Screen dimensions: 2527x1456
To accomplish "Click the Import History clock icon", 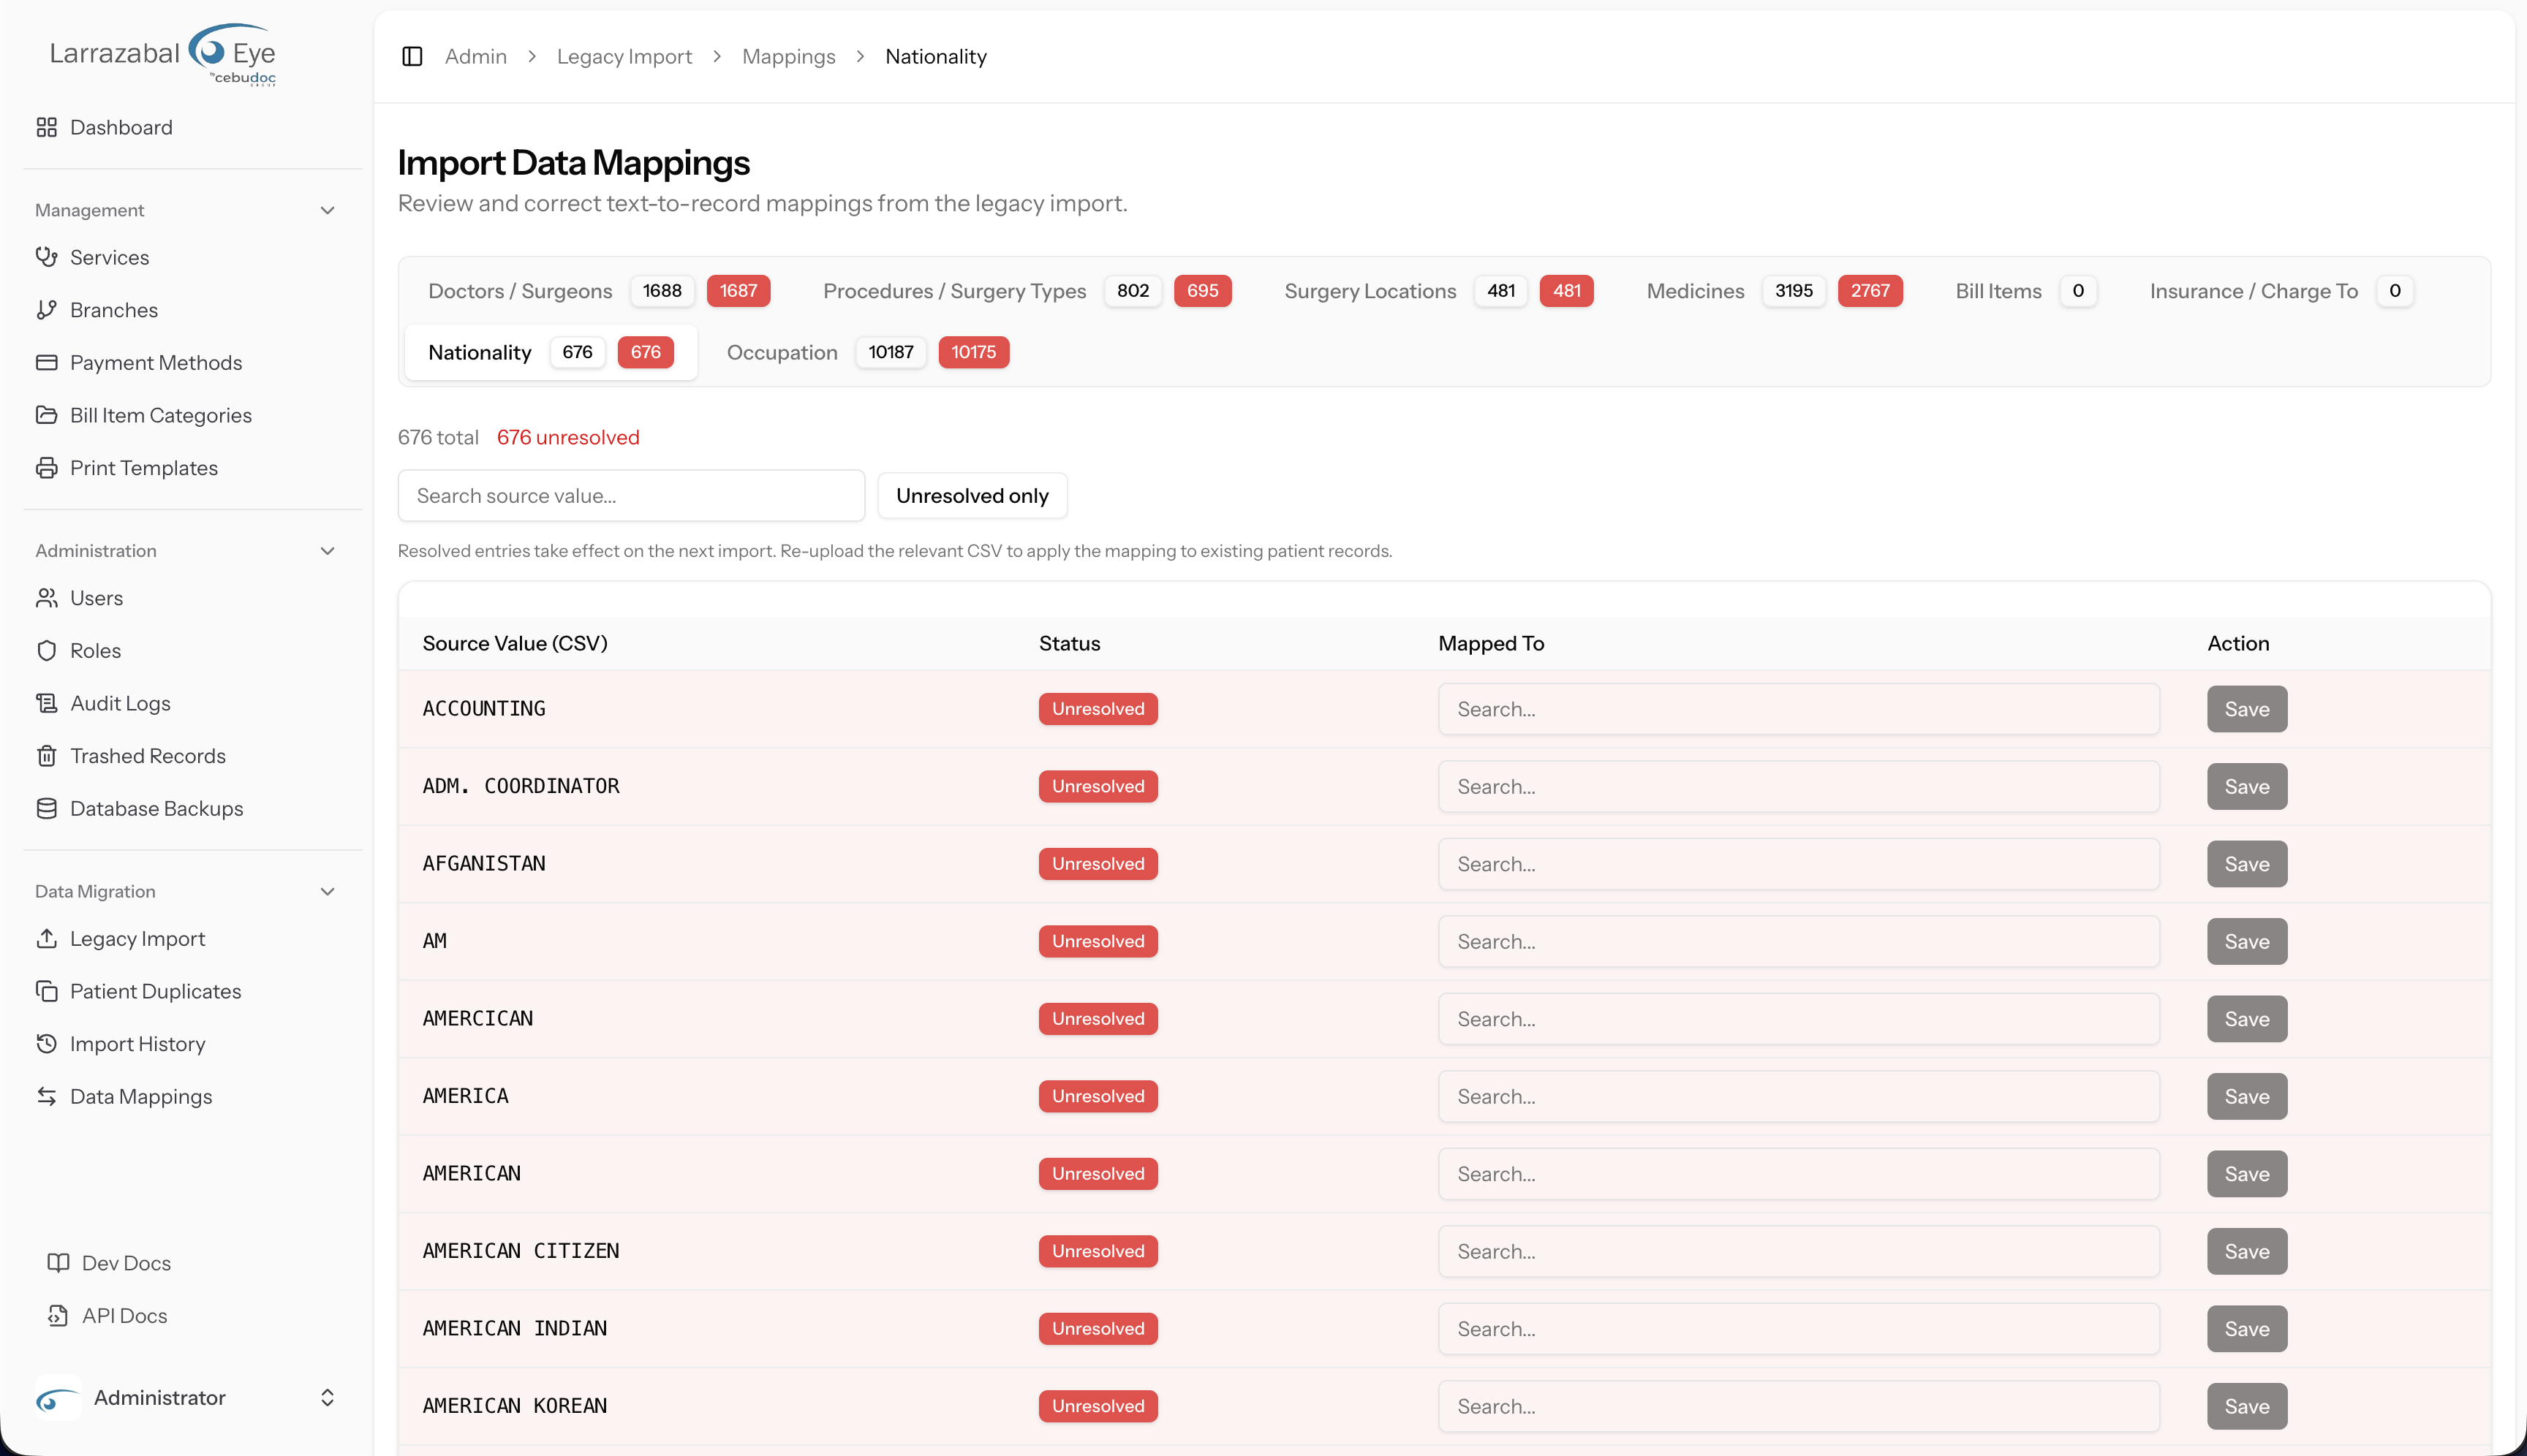I will point(46,1044).
